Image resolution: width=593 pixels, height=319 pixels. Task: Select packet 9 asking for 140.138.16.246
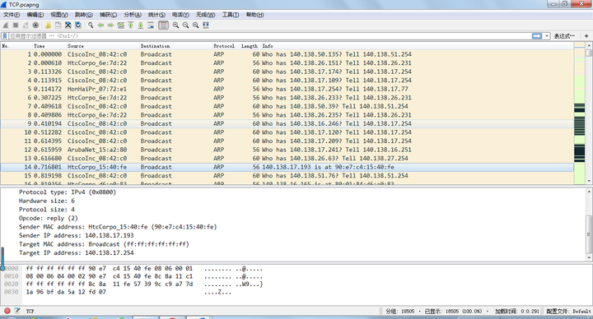tap(287, 124)
